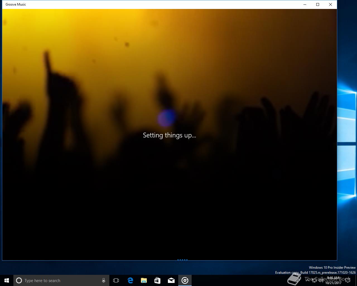
Task: Maximize the Groove Music window
Action: [318, 4]
